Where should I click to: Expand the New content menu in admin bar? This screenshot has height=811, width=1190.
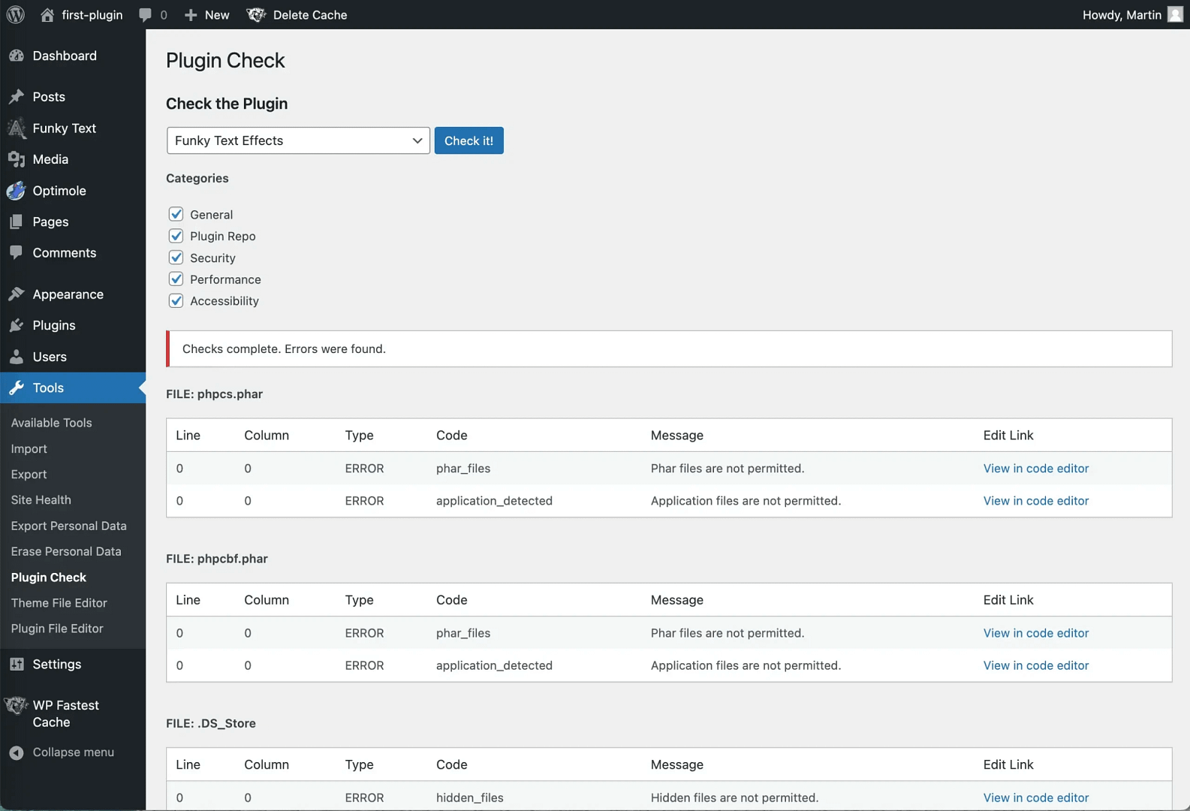[x=207, y=15]
